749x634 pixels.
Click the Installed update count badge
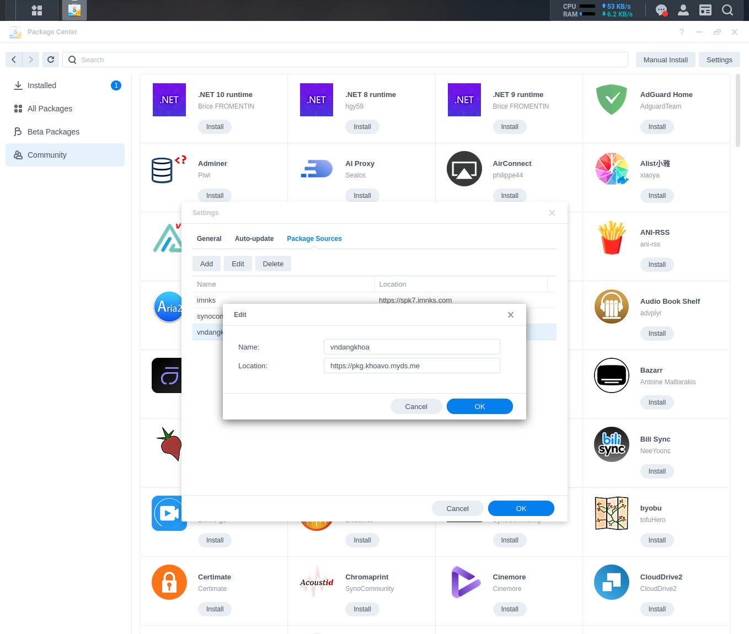pos(116,85)
